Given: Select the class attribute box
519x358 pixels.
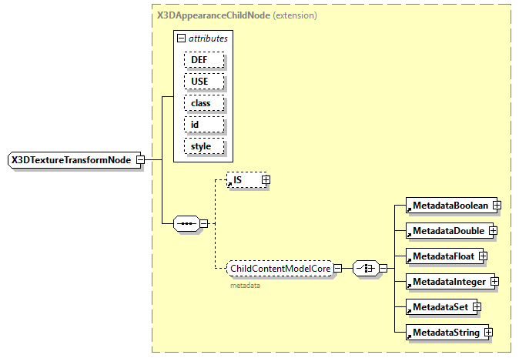Looking at the screenshot, I should click(203, 102).
